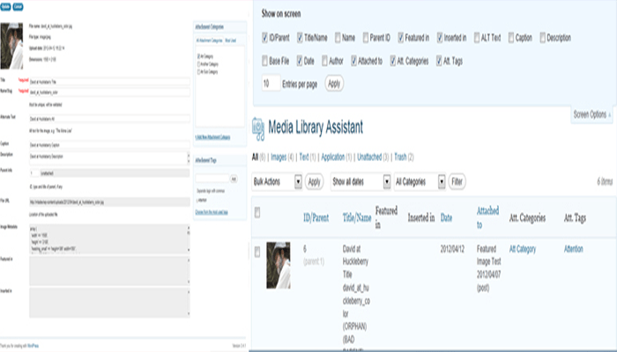Toggle the Date column checkbox

tap(300, 61)
